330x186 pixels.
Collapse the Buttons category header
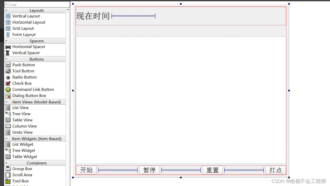click(x=6, y=59)
